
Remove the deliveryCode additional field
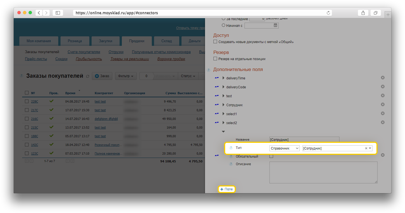pos(383,87)
